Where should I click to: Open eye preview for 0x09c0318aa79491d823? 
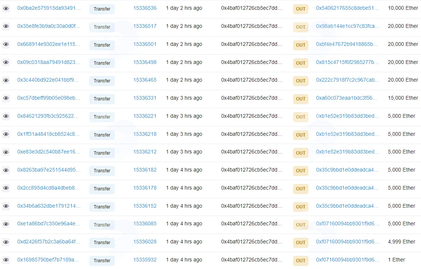6,62
